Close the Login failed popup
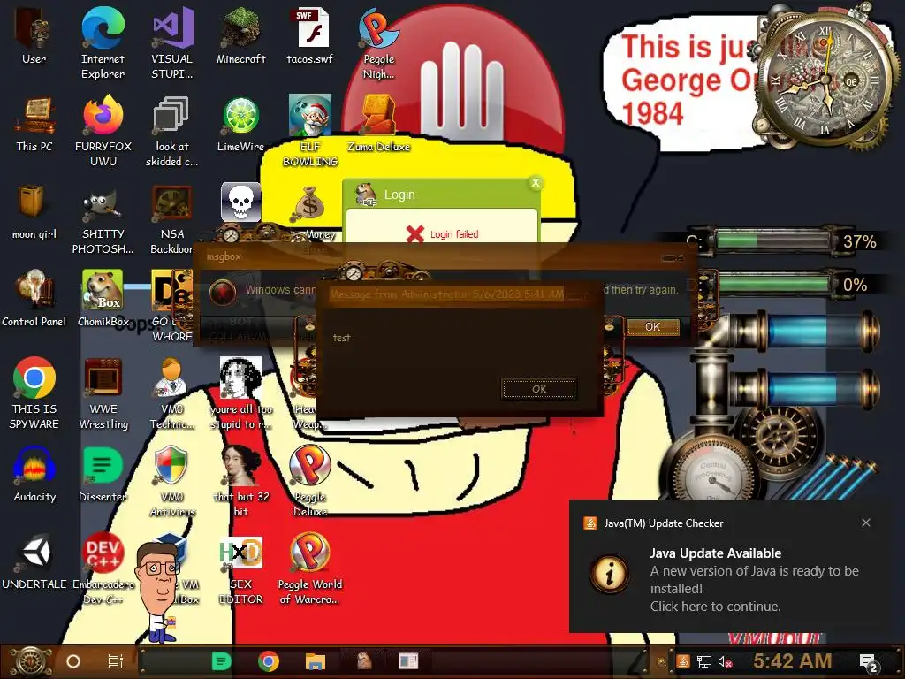This screenshot has height=679, width=905. click(536, 183)
